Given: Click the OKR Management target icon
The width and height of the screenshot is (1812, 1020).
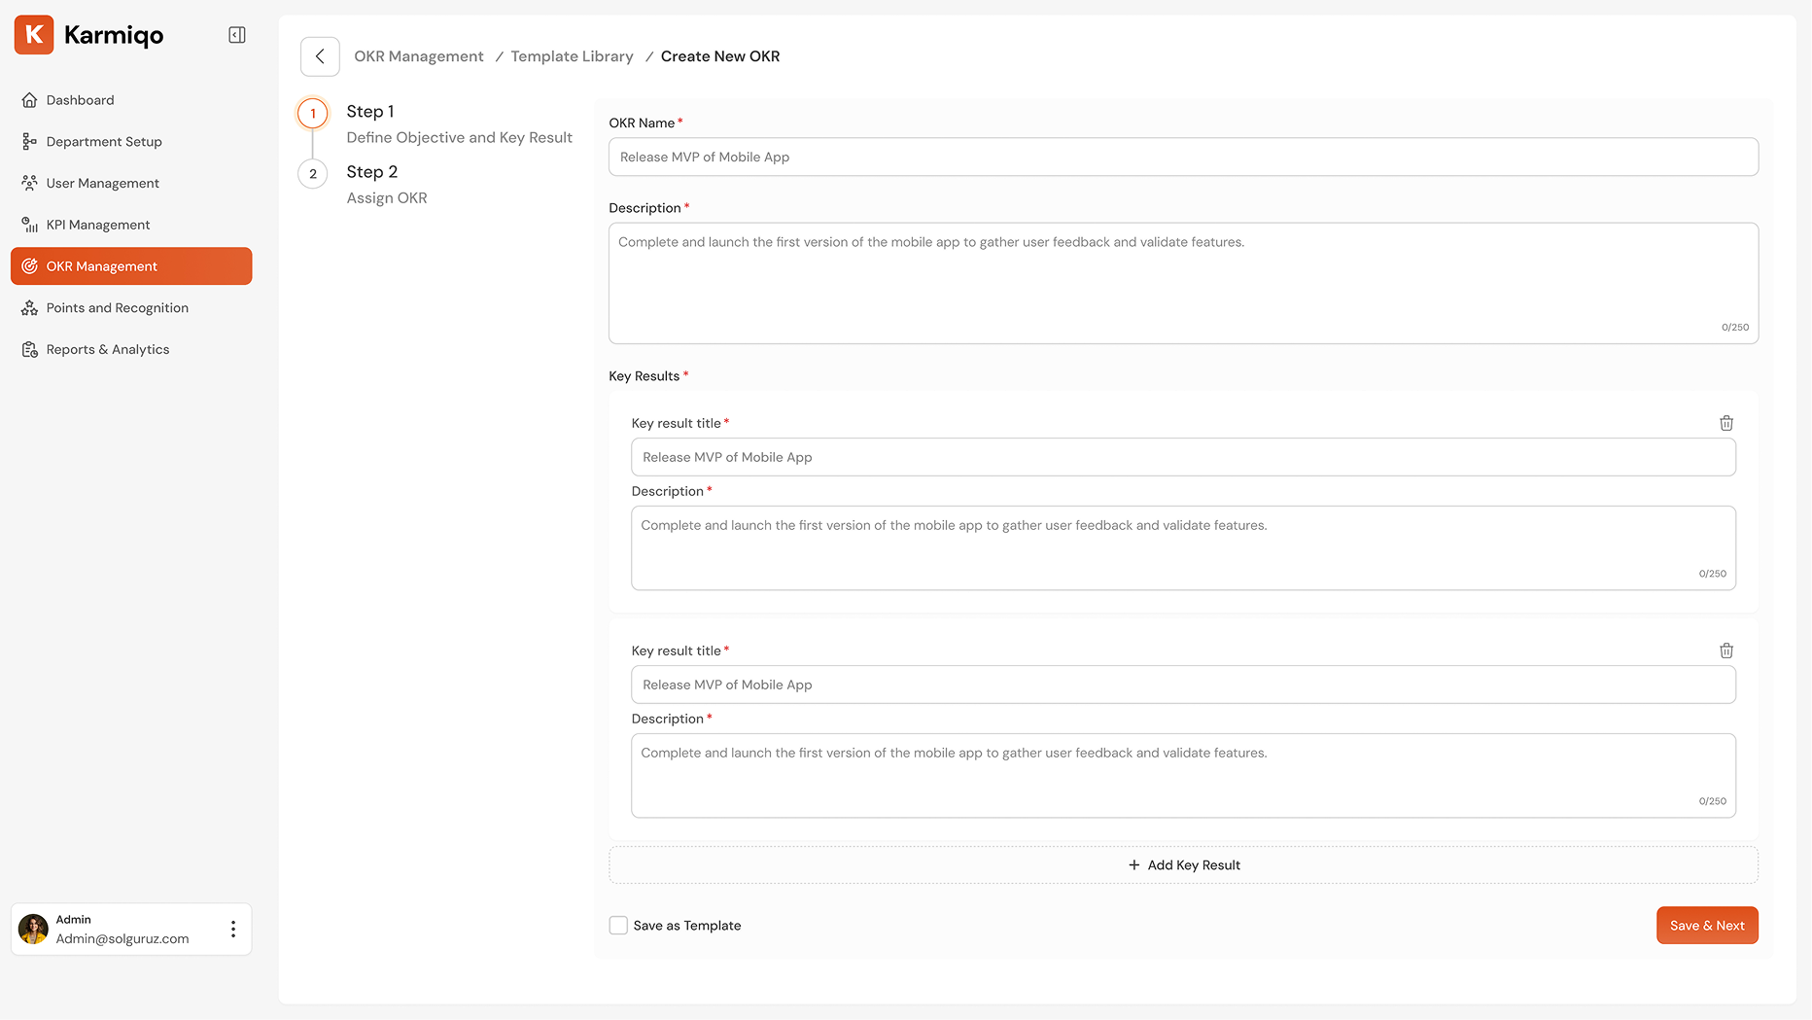Looking at the screenshot, I should (30, 266).
